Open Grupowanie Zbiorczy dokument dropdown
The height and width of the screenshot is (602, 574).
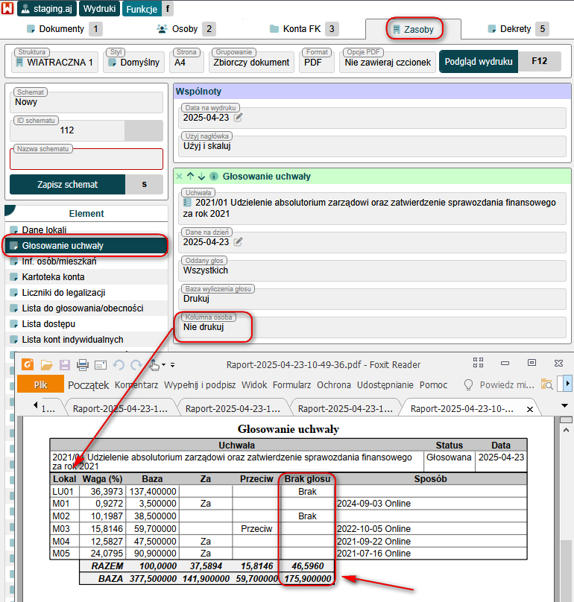coord(251,62)
